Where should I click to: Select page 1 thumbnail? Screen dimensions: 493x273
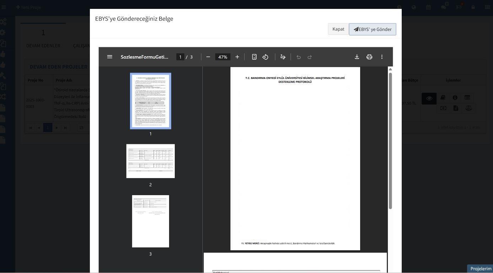(151, 101)
